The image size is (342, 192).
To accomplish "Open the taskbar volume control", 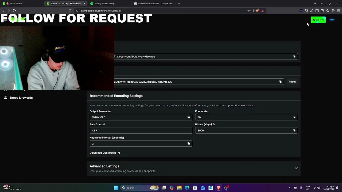I will [319, 188].
